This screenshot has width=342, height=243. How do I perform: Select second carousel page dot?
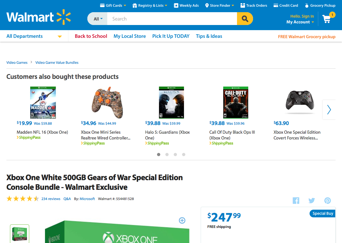click(x=167, y=155)
